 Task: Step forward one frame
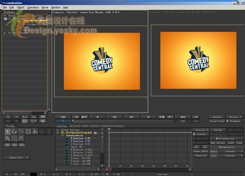coord(131,117)
